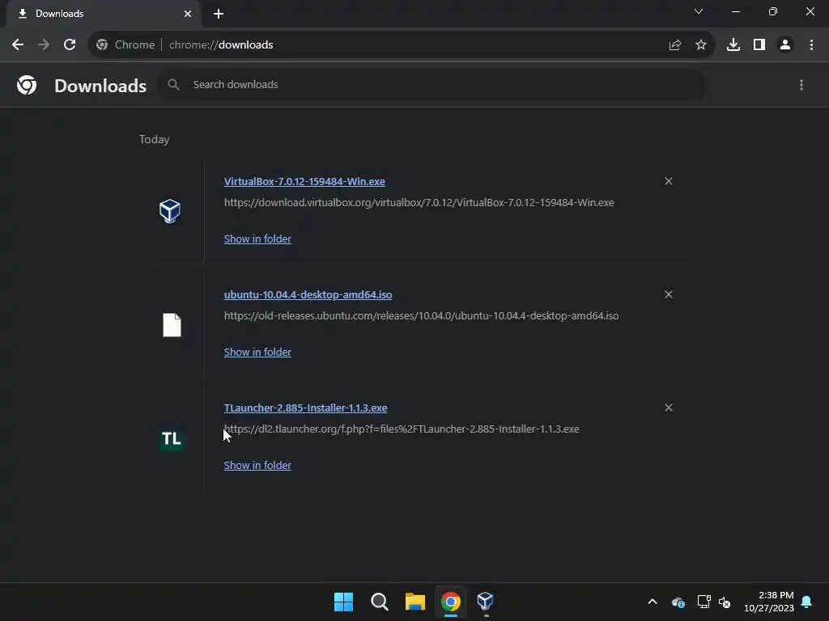The image size is (829, 621).
Task: Open the network tray icon
Action: click(x=704, y=602)
